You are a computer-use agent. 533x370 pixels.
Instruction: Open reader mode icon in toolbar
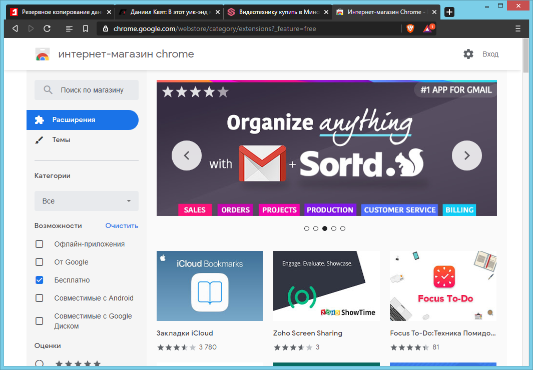(x=69, y=28)
